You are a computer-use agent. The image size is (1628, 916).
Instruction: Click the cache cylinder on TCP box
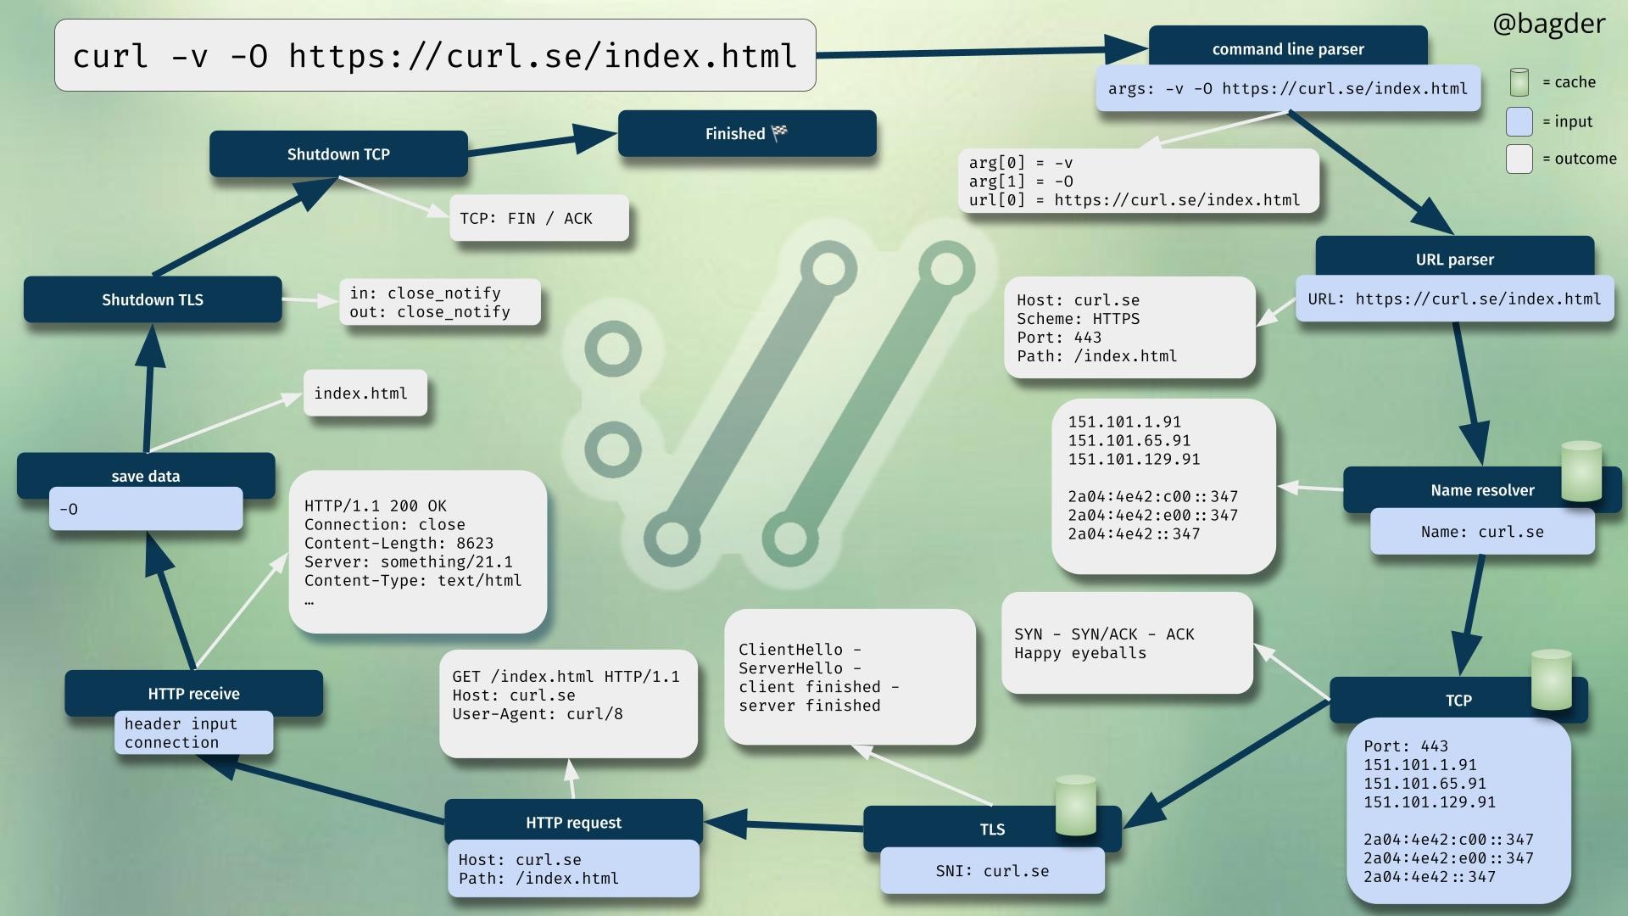(x=1552, y=679)
